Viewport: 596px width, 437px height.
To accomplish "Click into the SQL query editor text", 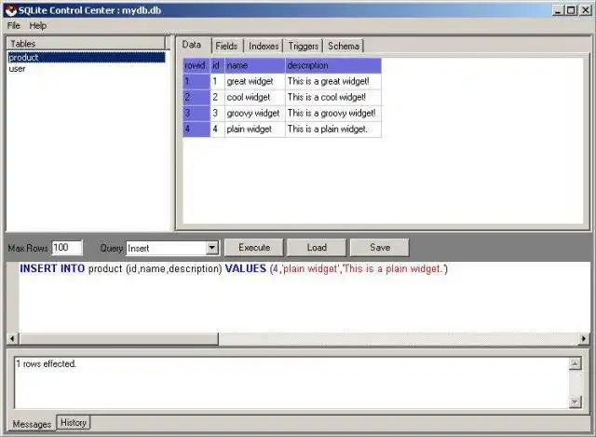I will point(234,269).
